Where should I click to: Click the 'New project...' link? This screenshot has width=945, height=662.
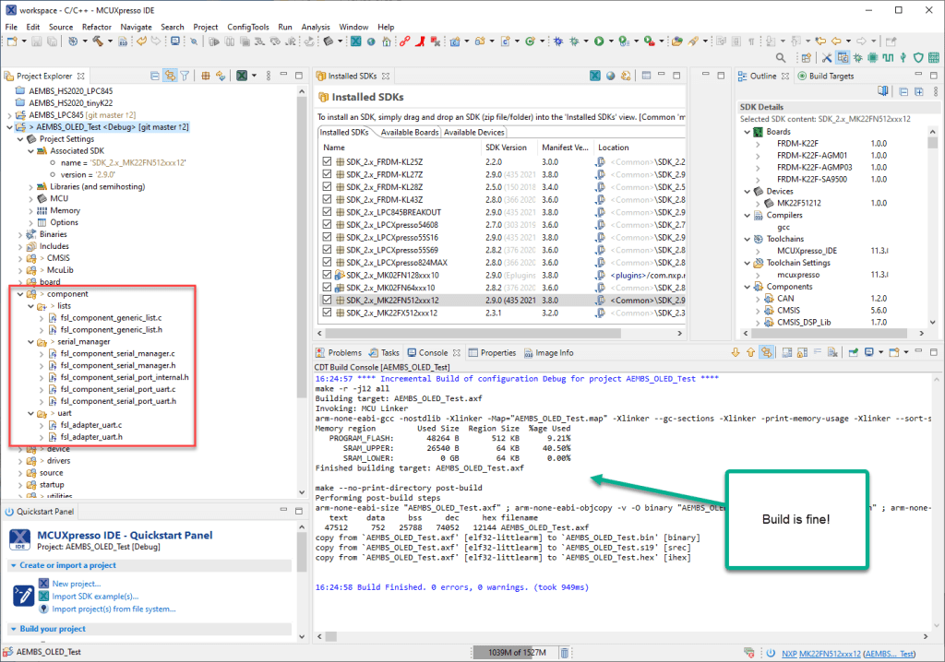point(77,584)
